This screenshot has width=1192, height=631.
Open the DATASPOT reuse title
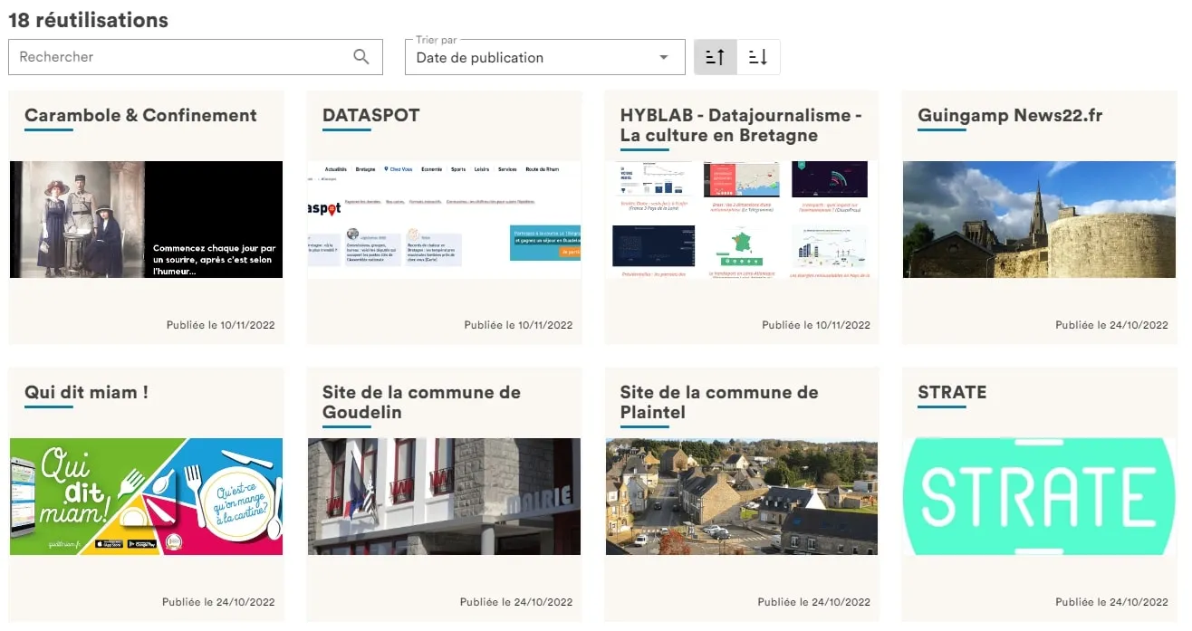click(371, 115)
